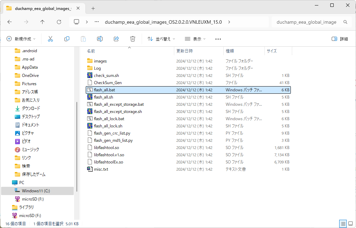
Task: Refresh the current folder view
Action: pyautogui.click(x=59, y=22)
